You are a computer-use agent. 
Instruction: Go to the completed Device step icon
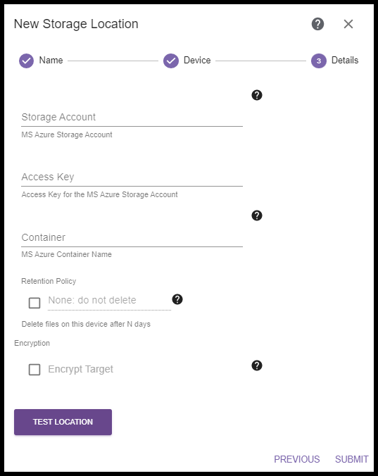171,61
